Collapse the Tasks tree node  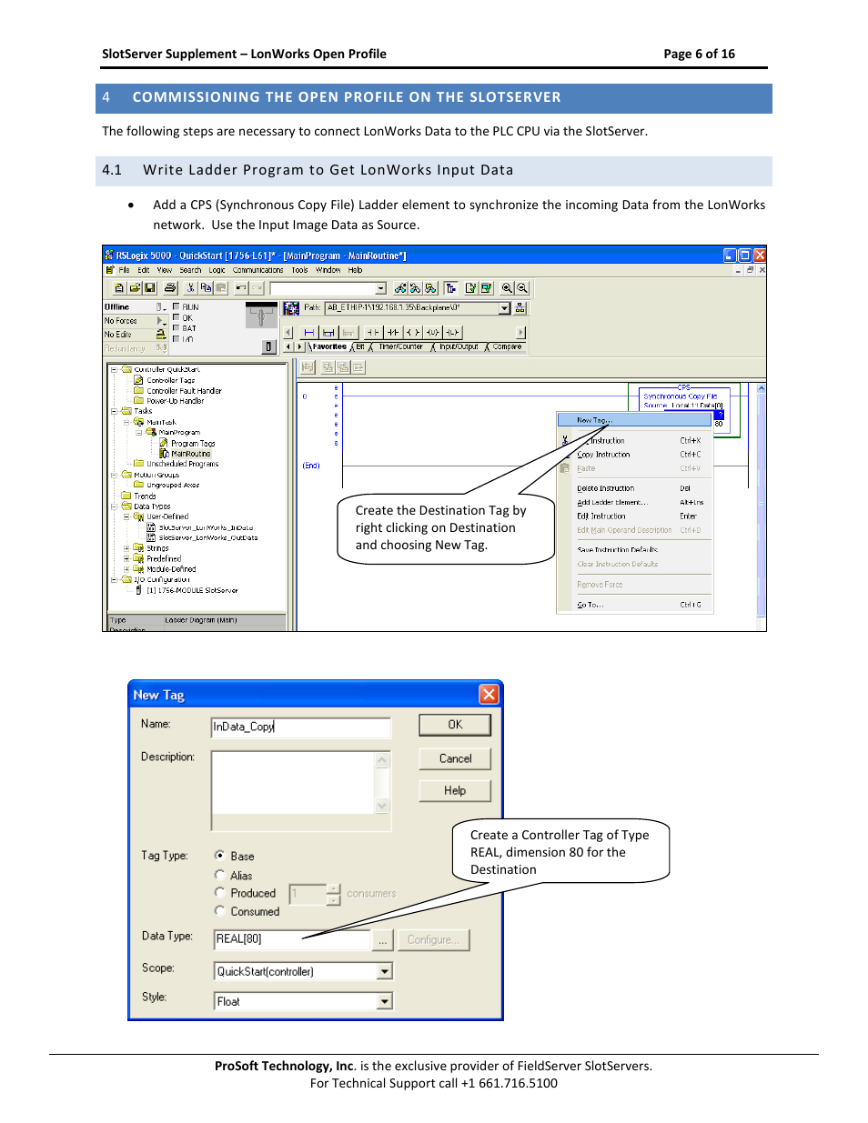tap(115, 411)
